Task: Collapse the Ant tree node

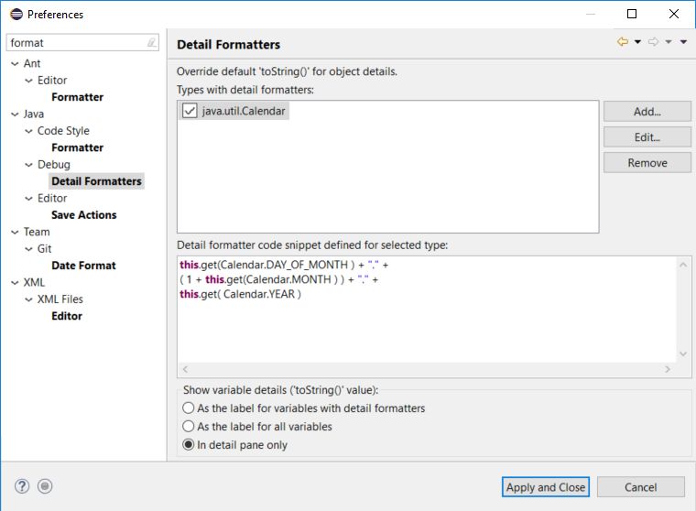Action: [15, 64]
